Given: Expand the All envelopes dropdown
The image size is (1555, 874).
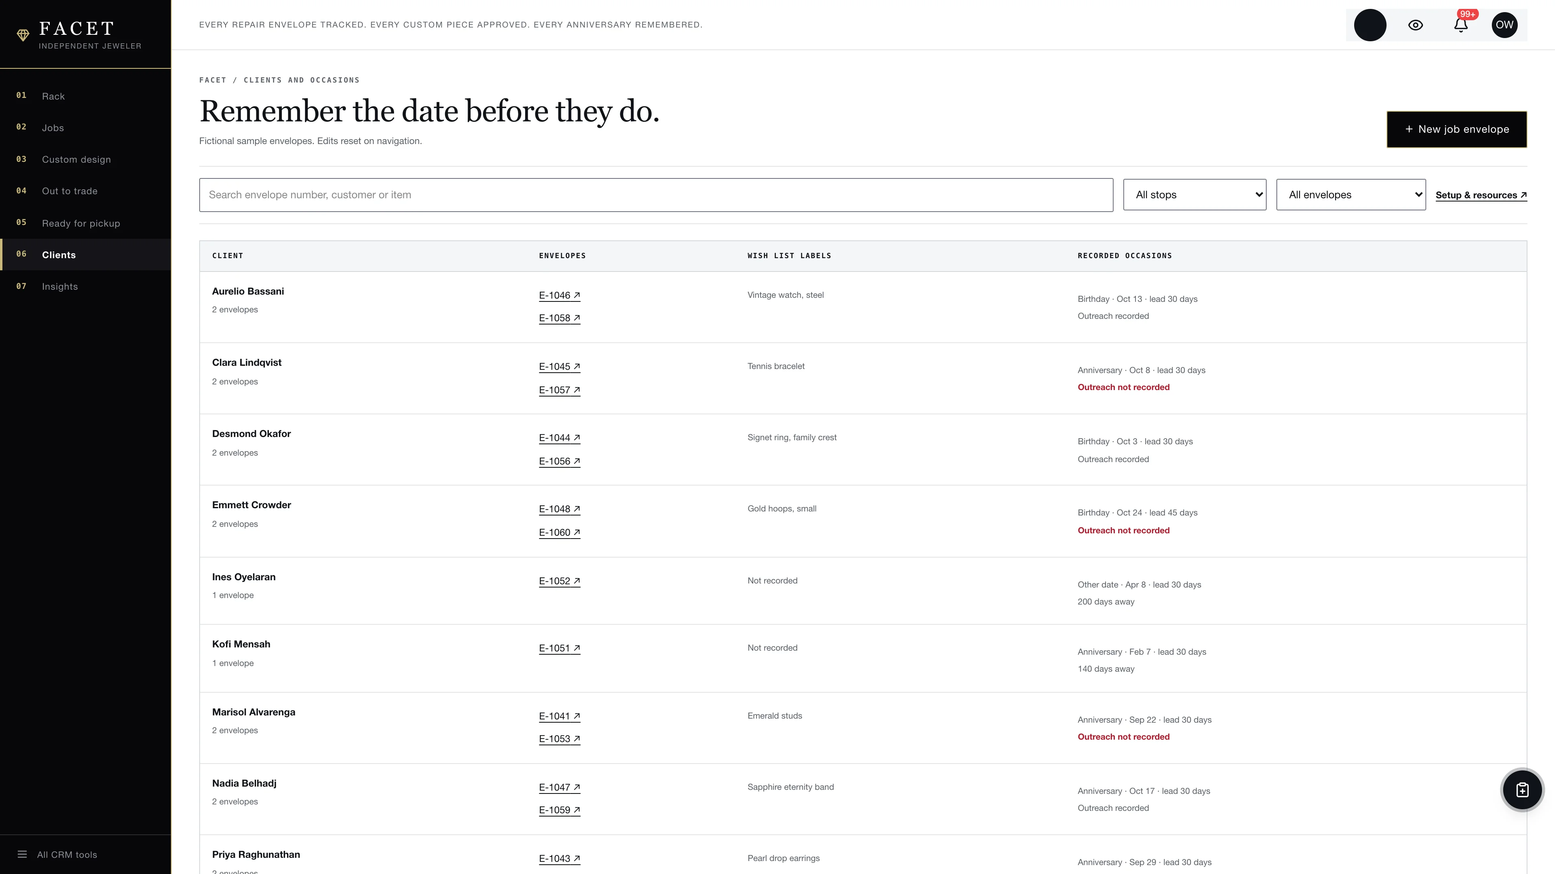Looking at the screenshot, I should tap(1351, 195).
